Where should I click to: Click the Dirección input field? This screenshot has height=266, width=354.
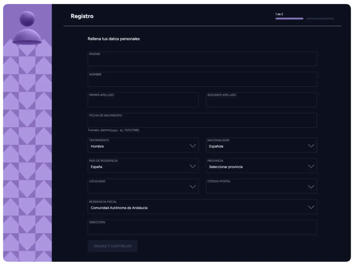202,227
